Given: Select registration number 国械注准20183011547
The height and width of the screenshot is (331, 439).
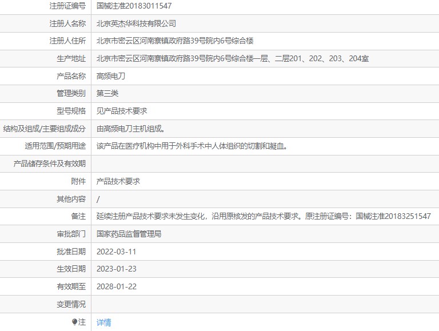Looking at the screenshot, I should (x=134, y=6).
